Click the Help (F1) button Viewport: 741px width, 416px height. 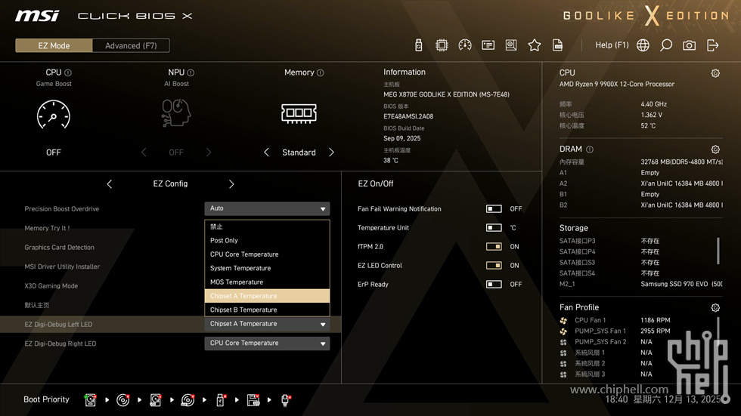612,45
